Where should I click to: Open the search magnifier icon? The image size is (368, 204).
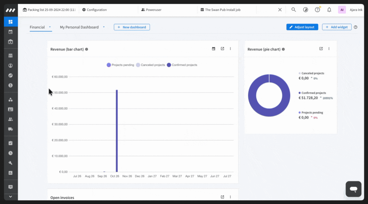[294, 10]
